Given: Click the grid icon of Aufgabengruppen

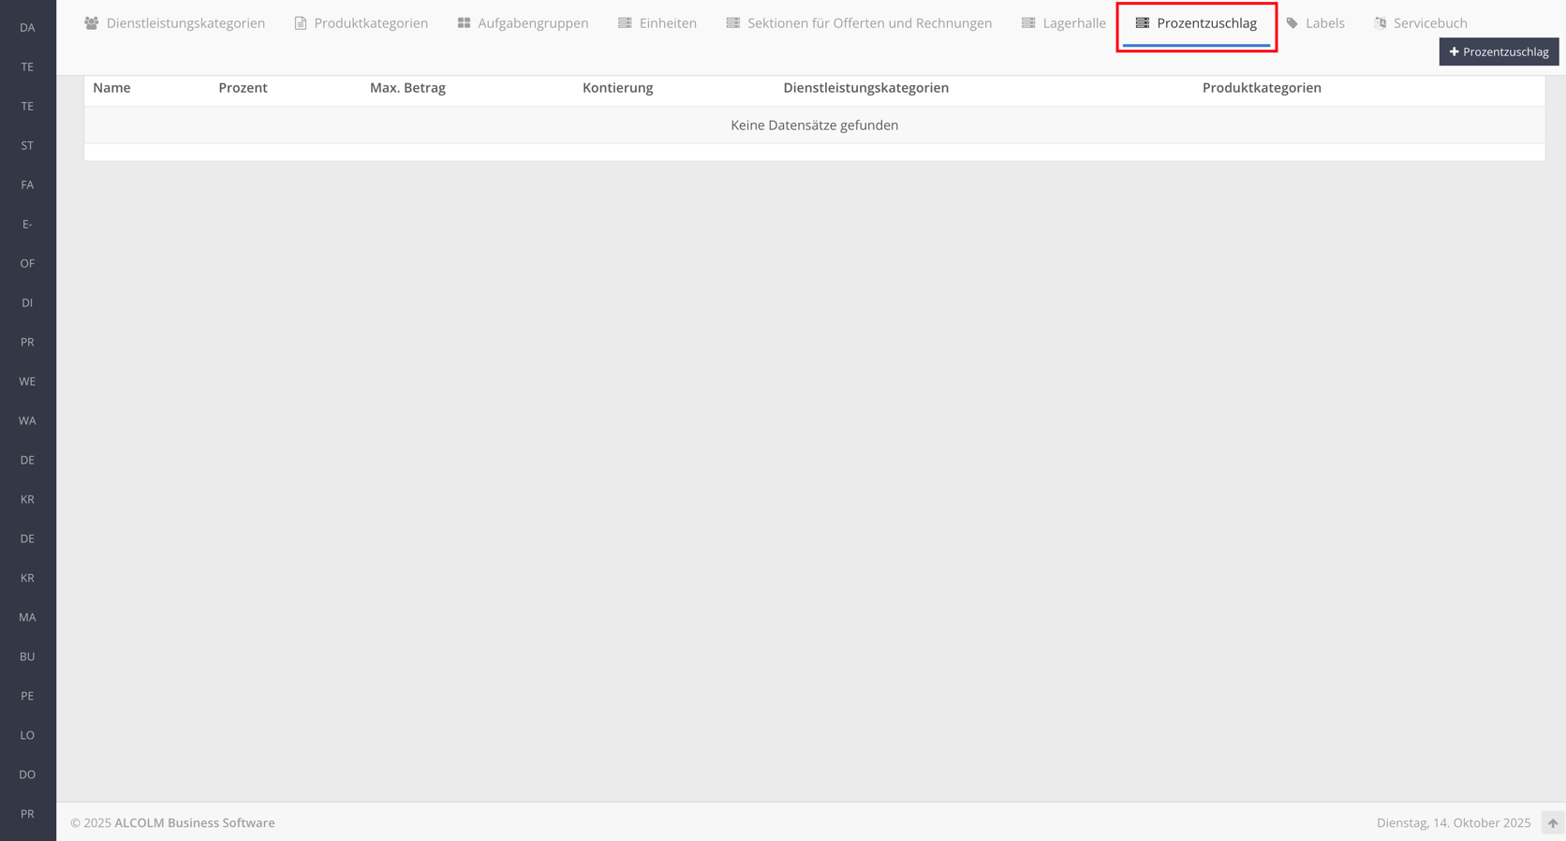Looking at the screenshot, I should click(464, 23).
